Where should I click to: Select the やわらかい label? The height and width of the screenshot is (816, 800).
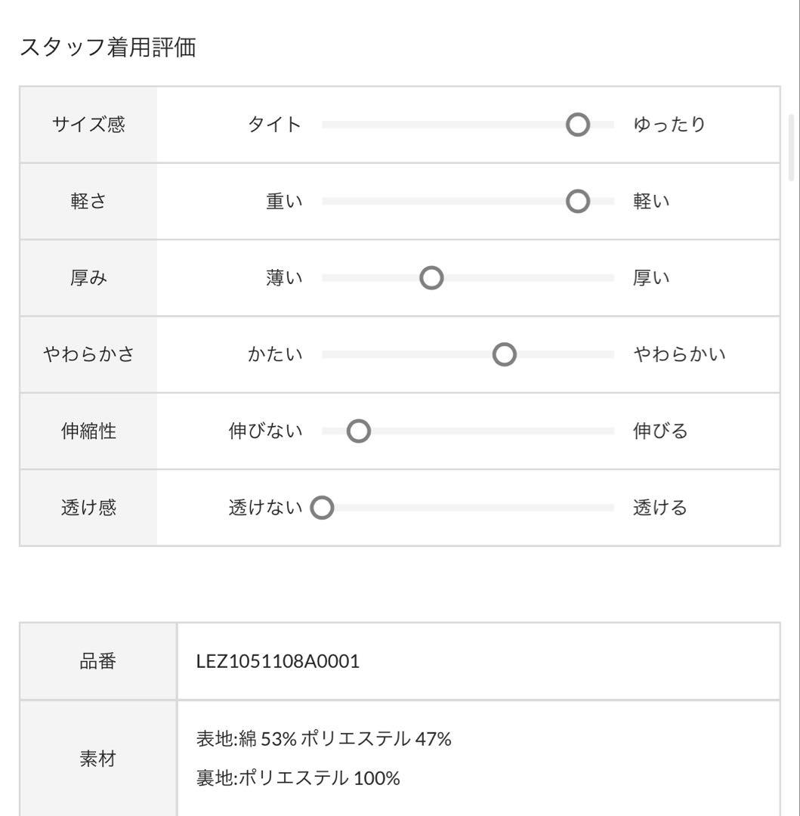coord(679,354)
